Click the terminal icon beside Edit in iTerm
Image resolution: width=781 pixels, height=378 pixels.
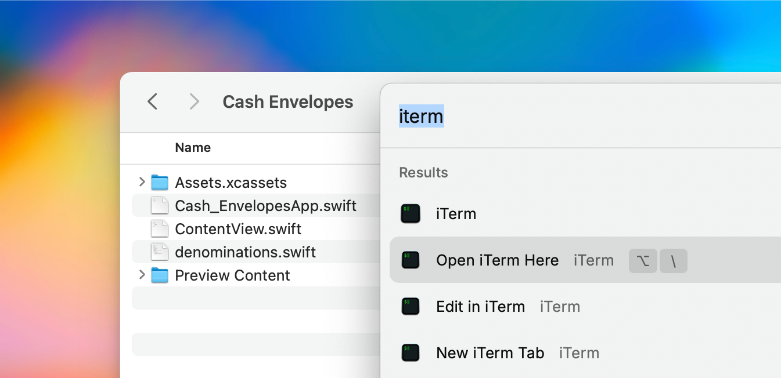tap(411, 306)
